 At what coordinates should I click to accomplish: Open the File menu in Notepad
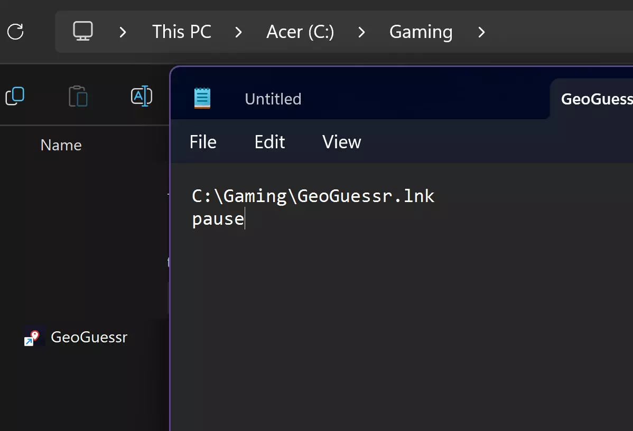pyautogui.click(x=203, y=142)
